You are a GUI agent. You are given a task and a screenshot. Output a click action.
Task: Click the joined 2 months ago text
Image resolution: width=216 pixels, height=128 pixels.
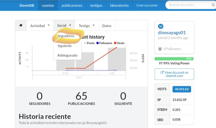(x=173, y=38)
